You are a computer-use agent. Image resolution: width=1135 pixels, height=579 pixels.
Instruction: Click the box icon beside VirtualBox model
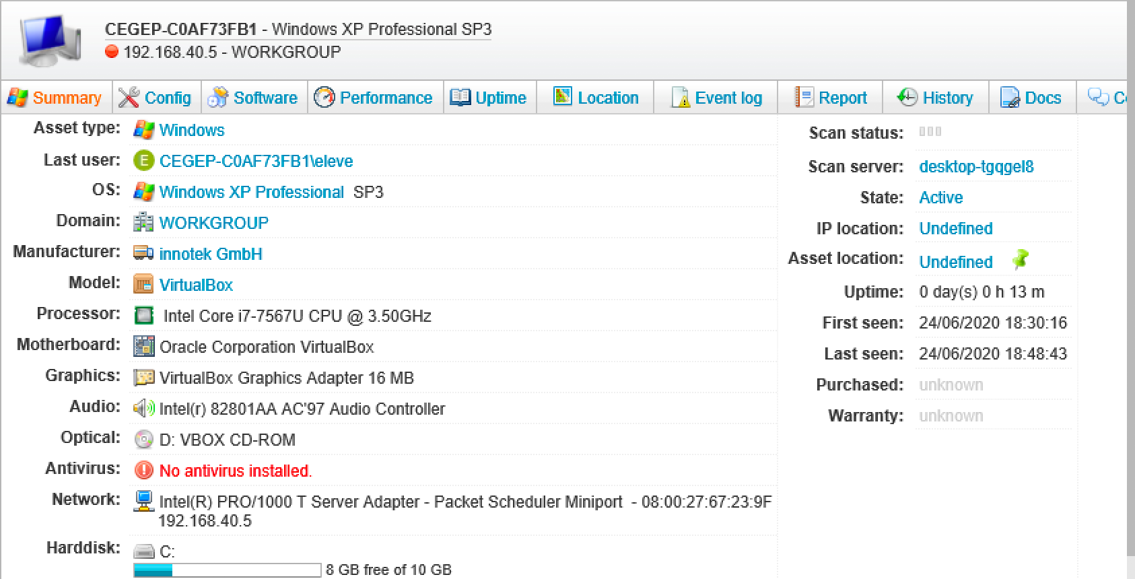click(x=143, y=284)
